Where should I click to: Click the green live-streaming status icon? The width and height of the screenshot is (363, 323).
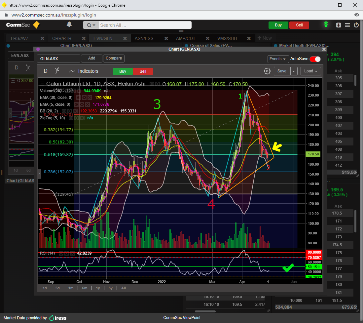point(326,25)
